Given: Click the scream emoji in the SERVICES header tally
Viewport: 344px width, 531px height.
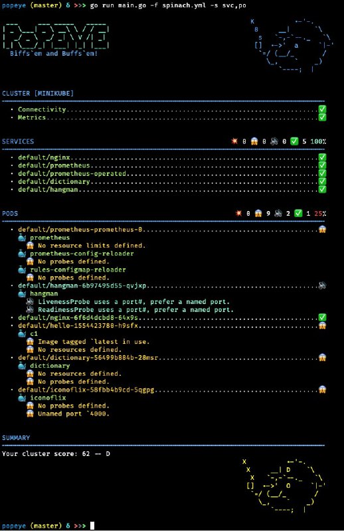Looking at the screenshot, I should [254, 141].
